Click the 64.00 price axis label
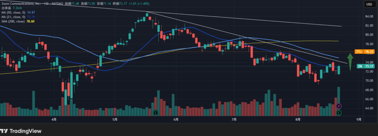The height and width of the screenshot is (136, 378). point(369,108)
